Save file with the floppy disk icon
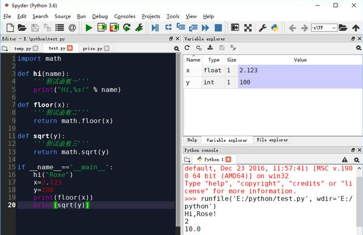The width and height of the screenshot is (363, 235). pos(35,28)
